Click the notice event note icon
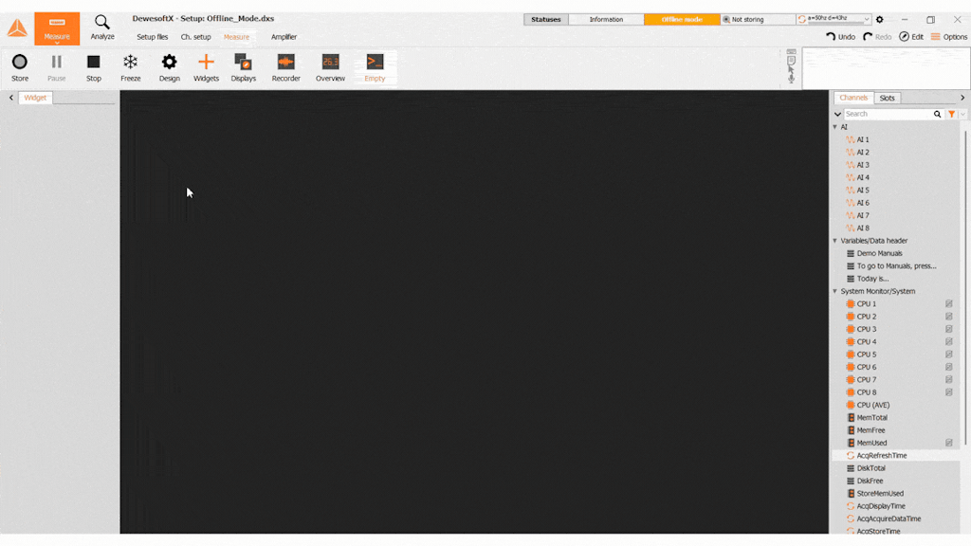 pos(792,61)
